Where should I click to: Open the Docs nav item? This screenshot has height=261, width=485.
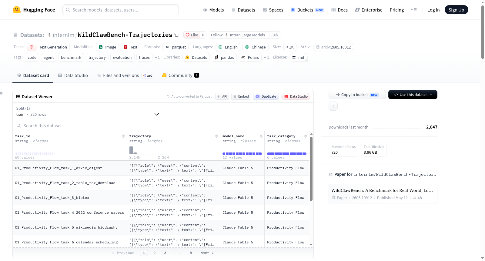click(339, 10)
